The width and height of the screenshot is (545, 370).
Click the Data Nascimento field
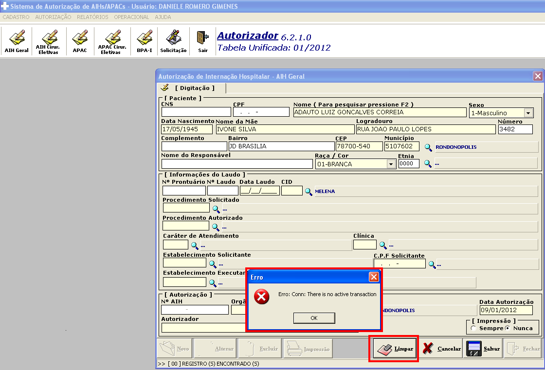(187, 129)
